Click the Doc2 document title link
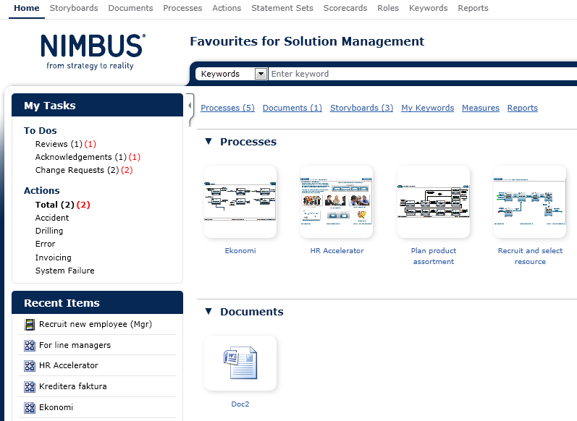Image resolution: width=577 pixels, height=421 pixels. [x=240, y=404]
